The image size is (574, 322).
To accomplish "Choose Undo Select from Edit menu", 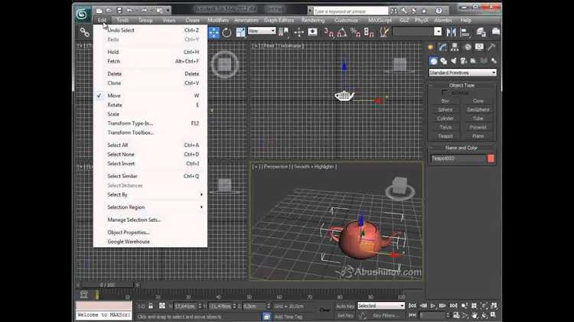I will click(150, 31).
